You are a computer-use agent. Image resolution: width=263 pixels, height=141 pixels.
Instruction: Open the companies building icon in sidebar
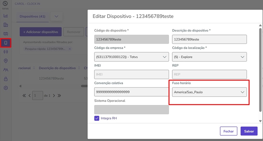6,25
